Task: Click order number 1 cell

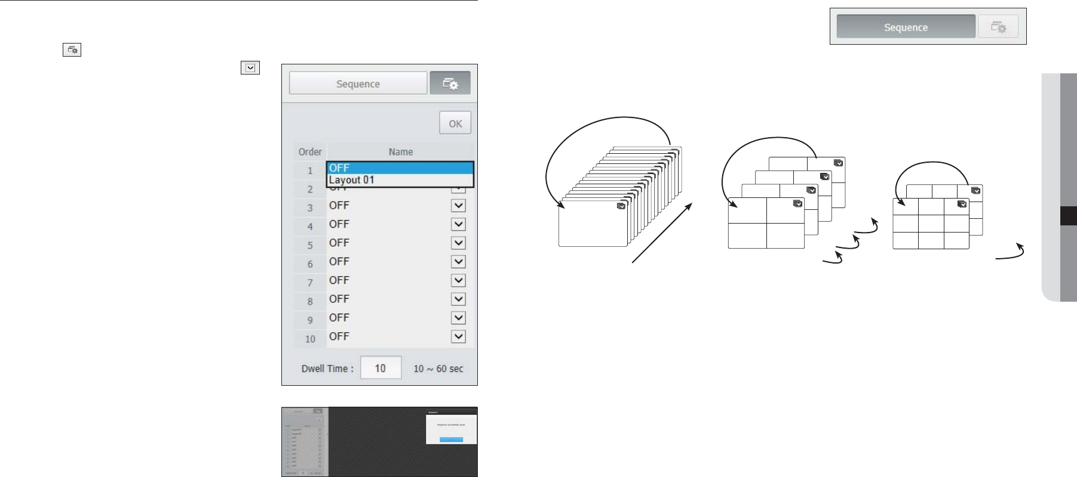Action: pos(310,171)
